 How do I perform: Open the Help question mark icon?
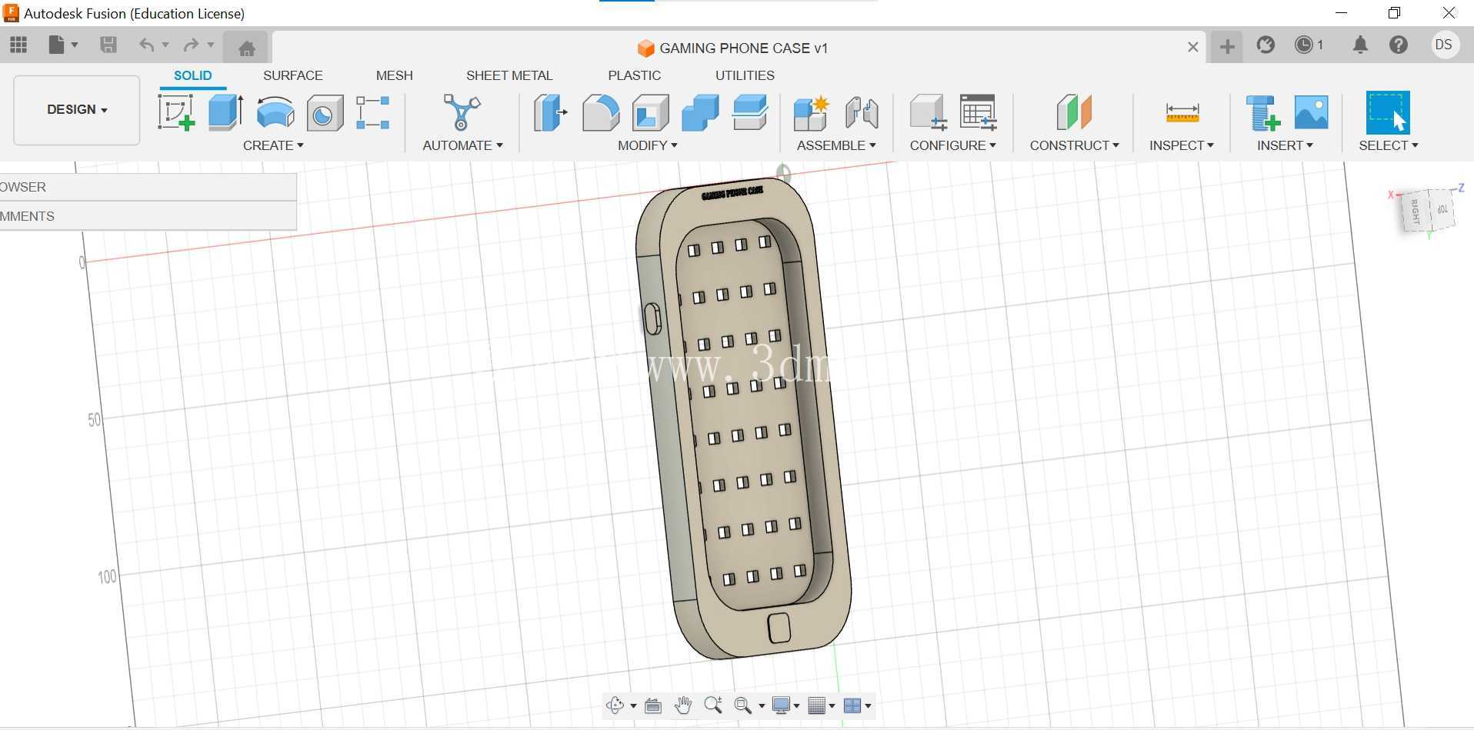pos(1399,45)
